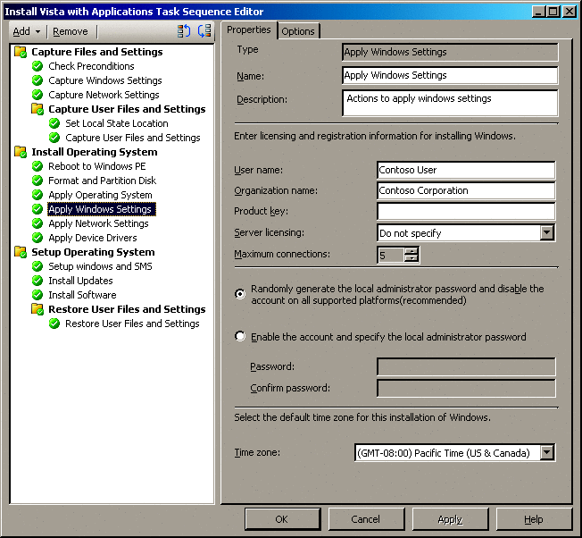Click the move step up toolbar icon
The image size is (582, 538).
184,31
